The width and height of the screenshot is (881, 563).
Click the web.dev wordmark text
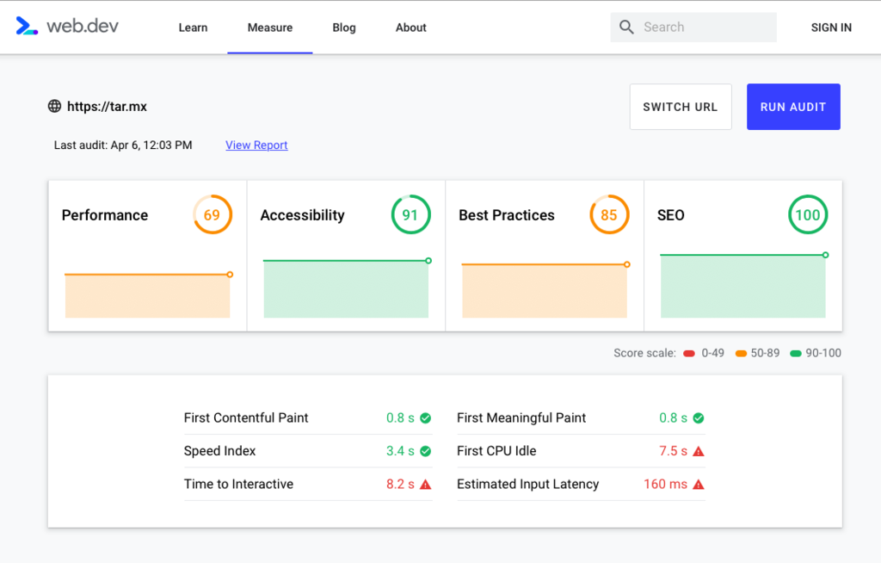83,26
